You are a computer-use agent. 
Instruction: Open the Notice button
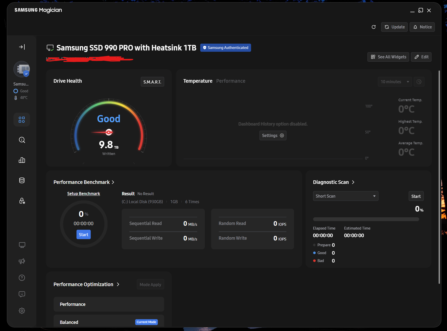422,27
